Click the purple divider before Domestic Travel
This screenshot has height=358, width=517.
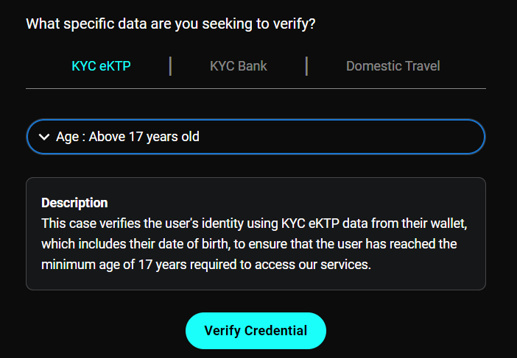tap(306, 66)
